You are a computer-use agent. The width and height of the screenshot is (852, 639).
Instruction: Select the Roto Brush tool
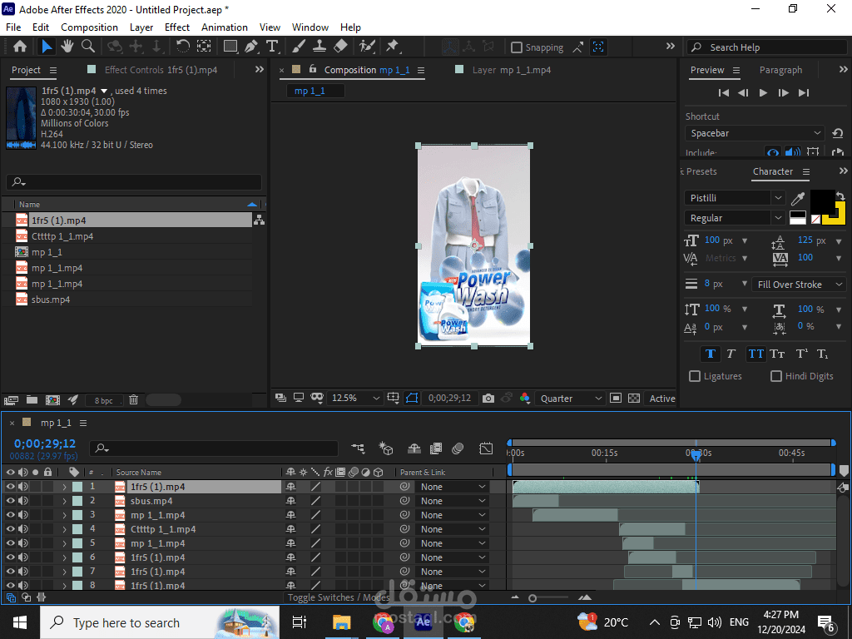(367, 47)
